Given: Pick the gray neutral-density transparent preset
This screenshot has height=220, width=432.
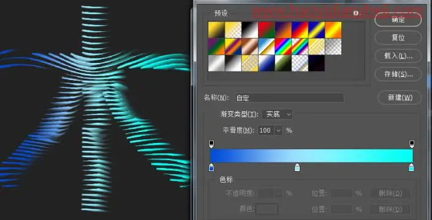Looking at the screenshot, I should click(333, 46).
